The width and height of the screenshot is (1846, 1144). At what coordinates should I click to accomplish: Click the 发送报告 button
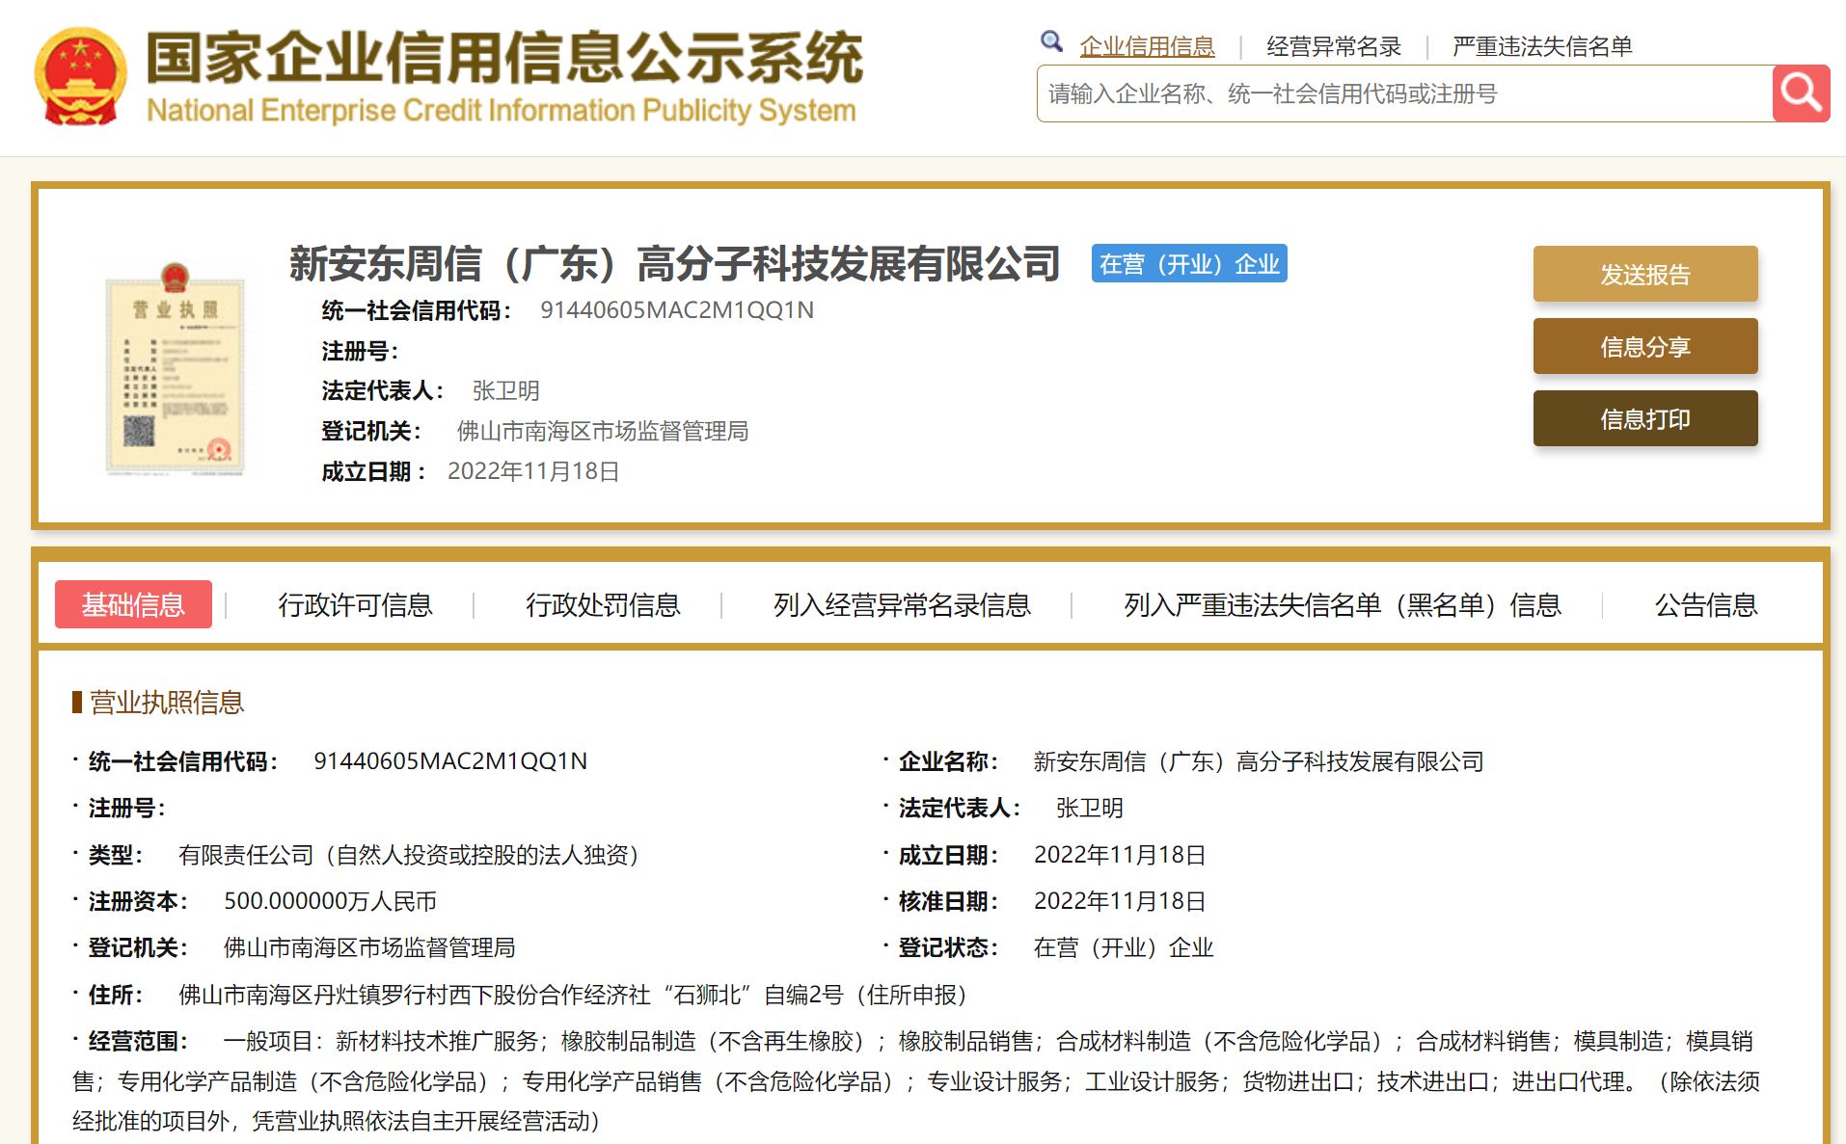(1645, 275)
